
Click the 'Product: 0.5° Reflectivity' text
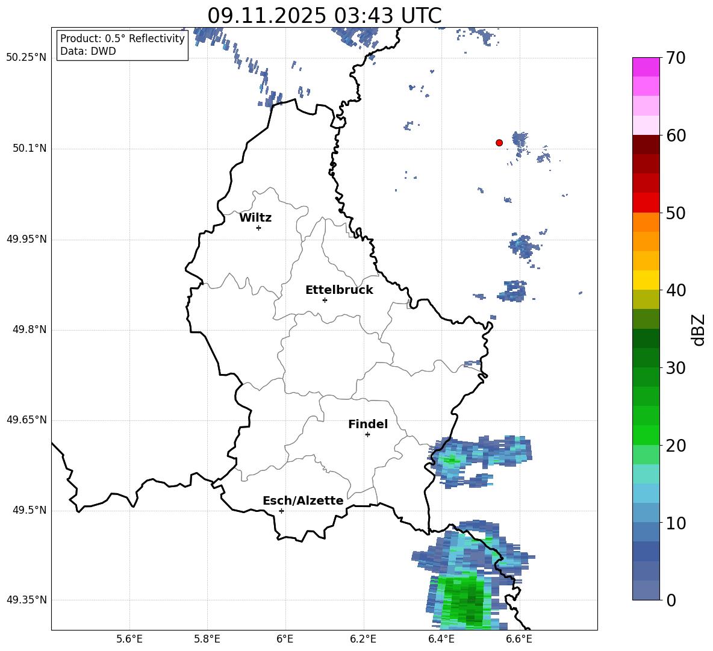click(x=122, y=39)
